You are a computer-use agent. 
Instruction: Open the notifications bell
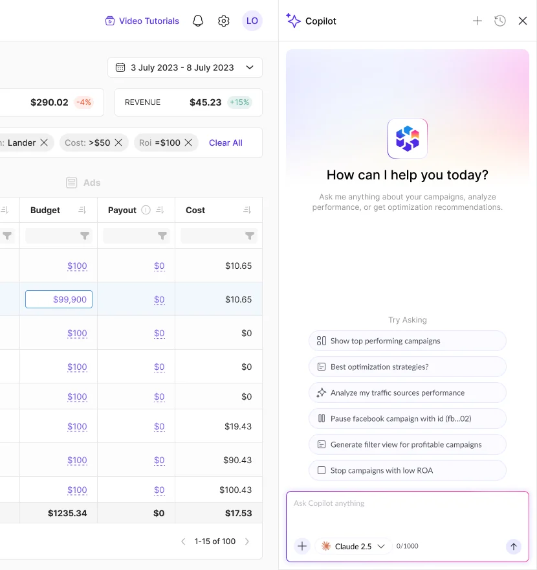click(198, 21)
